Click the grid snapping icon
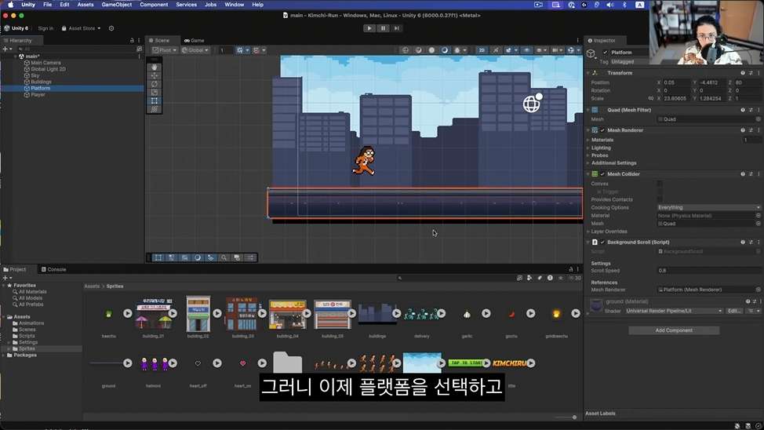764x430 pixels. pos(240,50)
